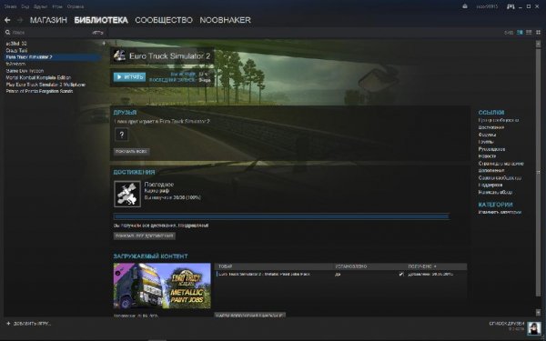Open the inbox notifications envelope icon

465,6
